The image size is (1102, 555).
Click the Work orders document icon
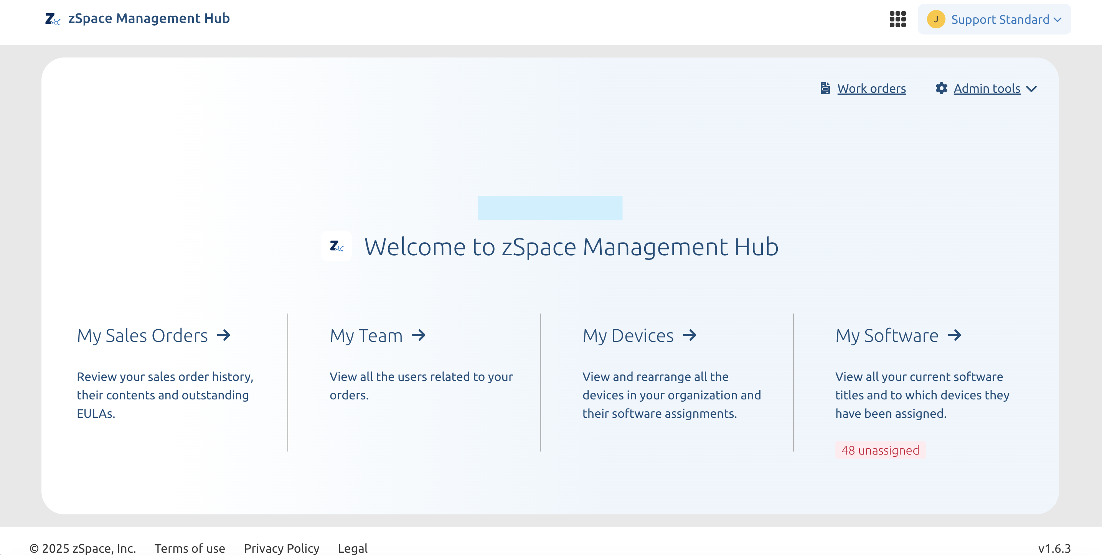pos(825,89)
